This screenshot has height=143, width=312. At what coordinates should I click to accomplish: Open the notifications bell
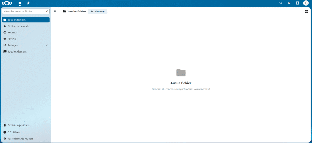point(289,3)
